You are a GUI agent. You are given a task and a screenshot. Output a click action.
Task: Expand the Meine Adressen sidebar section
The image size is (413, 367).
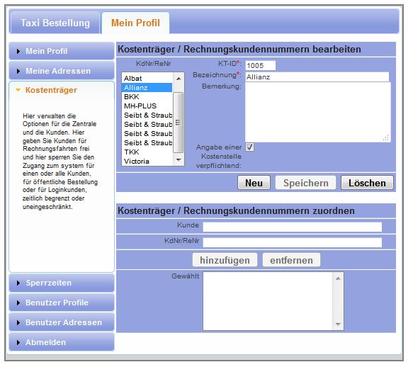pyautogui.click(x=62, y=71)
